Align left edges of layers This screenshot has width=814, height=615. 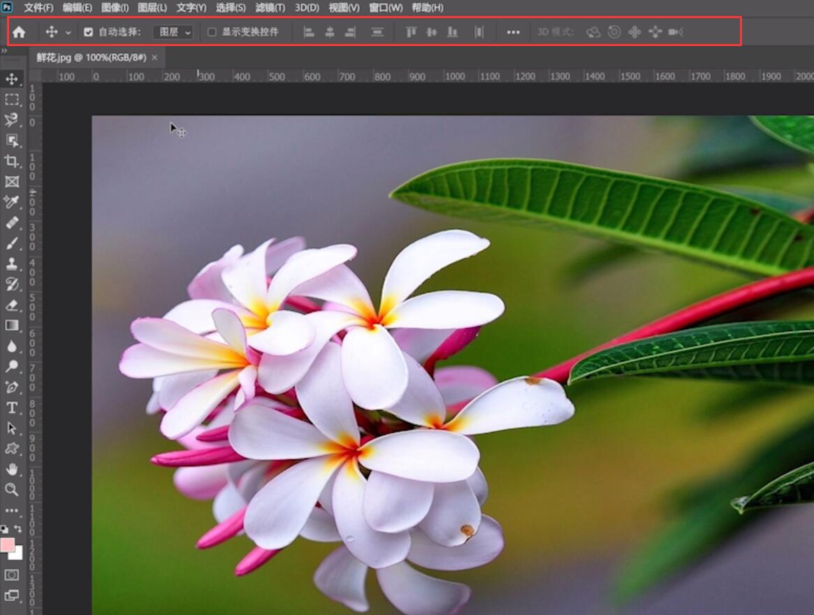(x=309, y=32)
